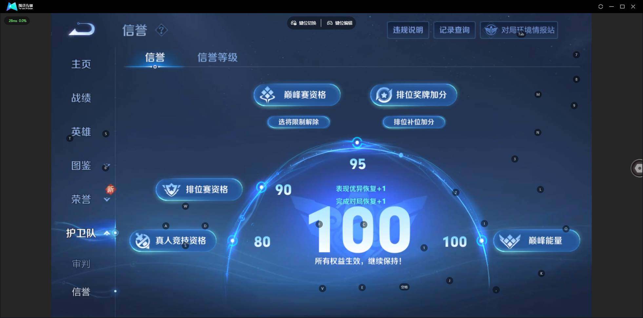Click the refresh icon in title bar

pyautogui.click(x=601, y=6)
